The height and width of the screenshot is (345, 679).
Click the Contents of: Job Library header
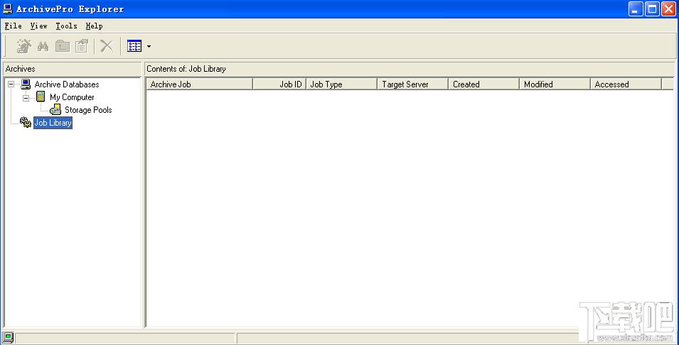click(410, 69)
